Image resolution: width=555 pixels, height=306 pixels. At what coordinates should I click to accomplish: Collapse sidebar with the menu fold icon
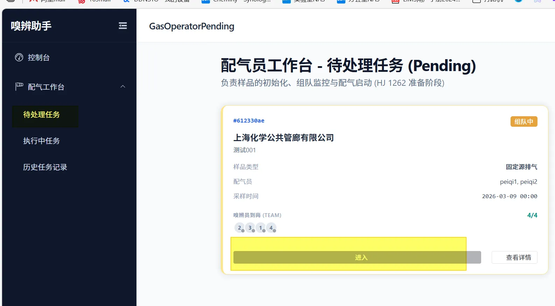[123, 26]
